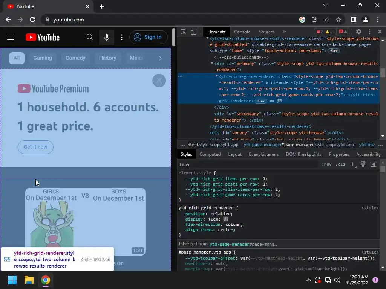Bookmark this page with star icon
Viewport: 386px width, 289px height.
click(339, 20)
